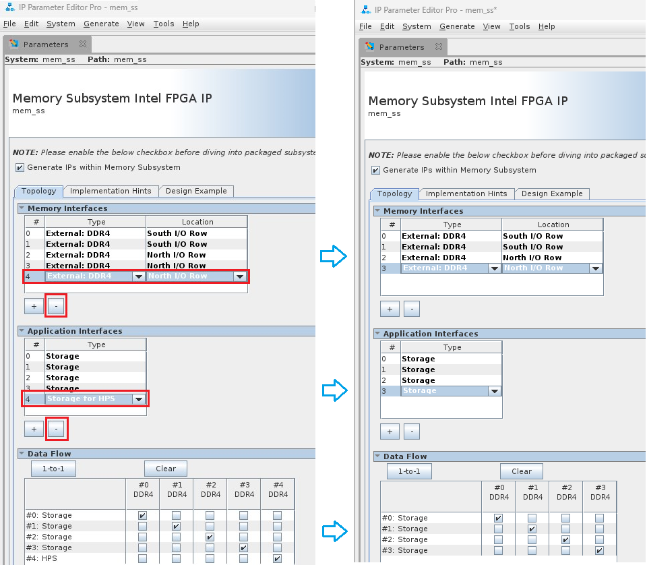Close the Parameters tab in the right window
The image size is (647, 565).
click(439, 47)
